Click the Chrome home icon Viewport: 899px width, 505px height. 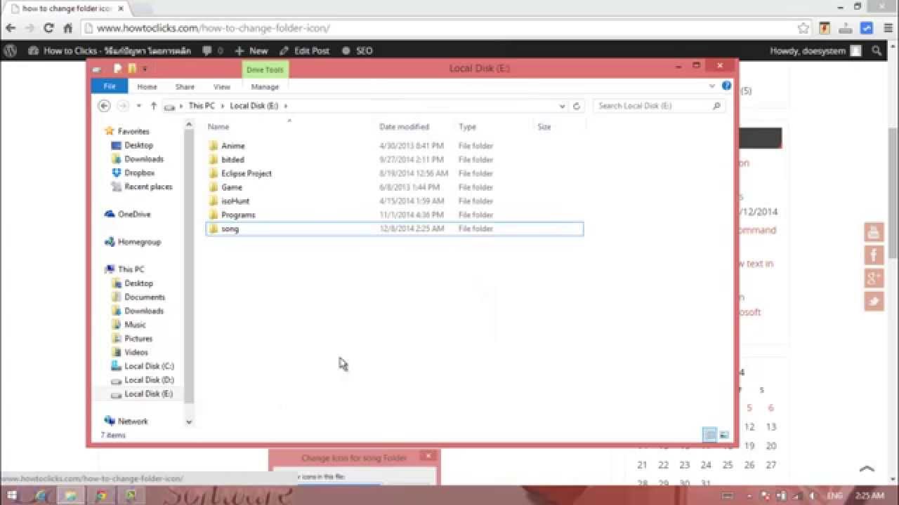(x=68, y=28)
